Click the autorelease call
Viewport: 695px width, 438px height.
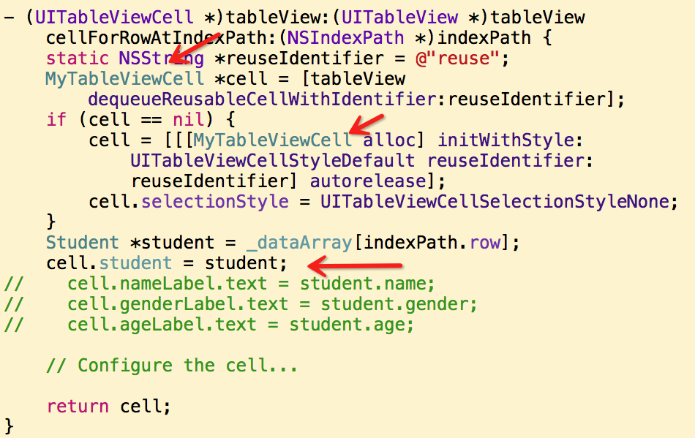[368, 181]
